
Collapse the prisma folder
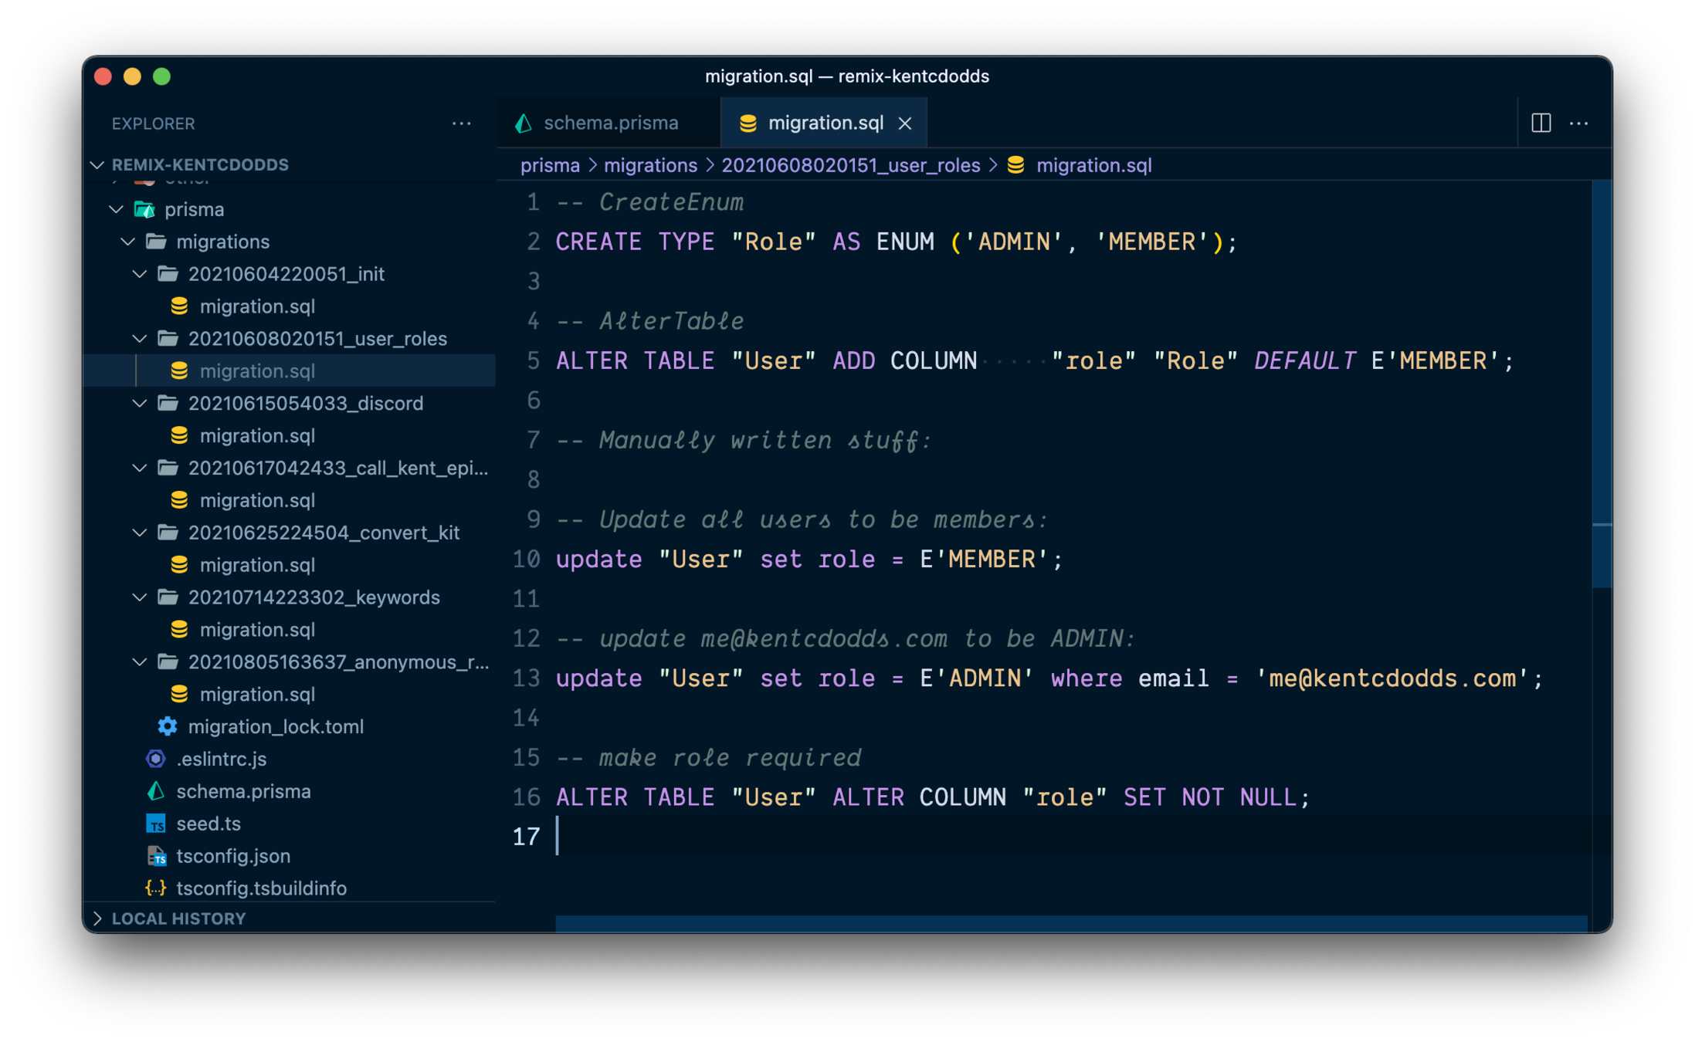117,209
